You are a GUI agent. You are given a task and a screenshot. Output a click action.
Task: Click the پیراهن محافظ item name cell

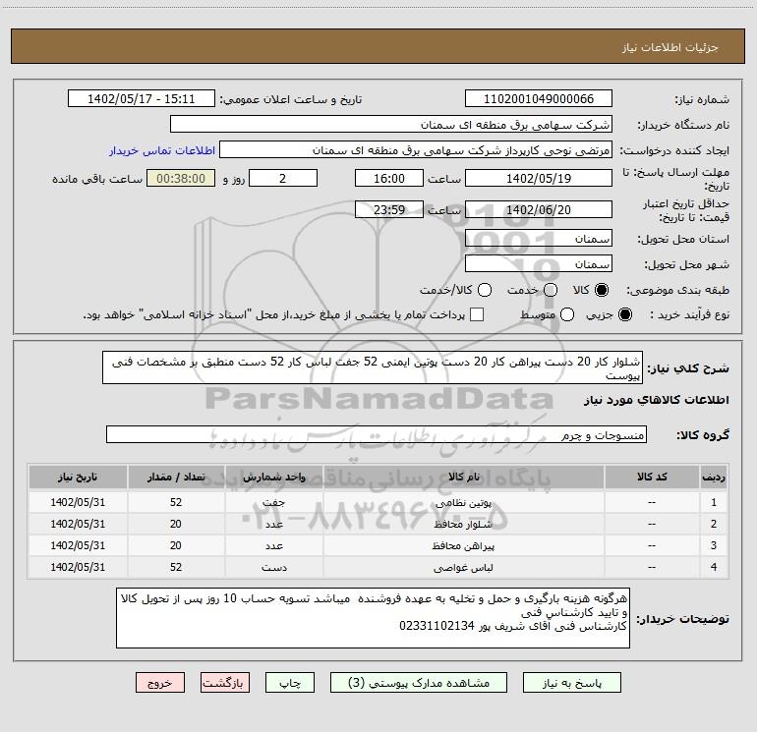[x=463, y=545]
